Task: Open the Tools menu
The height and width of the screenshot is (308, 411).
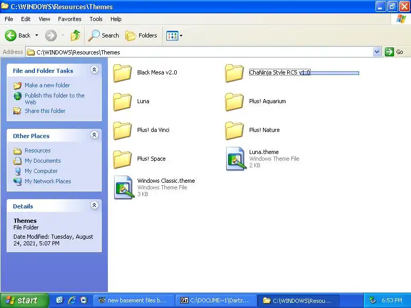Action: [96, 19]
